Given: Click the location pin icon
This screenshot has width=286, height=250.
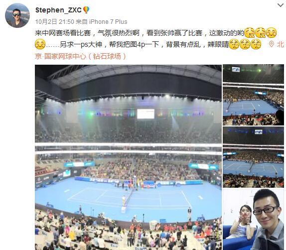Looking at the screenshot, I should 272,44.
